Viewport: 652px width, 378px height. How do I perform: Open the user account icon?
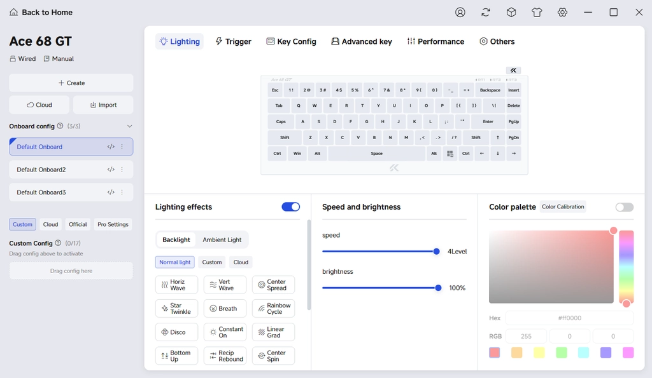(x=460, y=13)
